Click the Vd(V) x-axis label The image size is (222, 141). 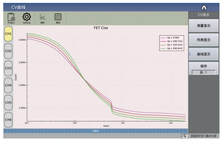point(106,126)
